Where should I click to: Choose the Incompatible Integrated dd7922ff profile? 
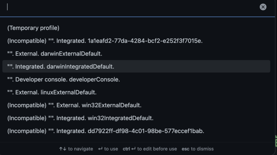[136, 131]
